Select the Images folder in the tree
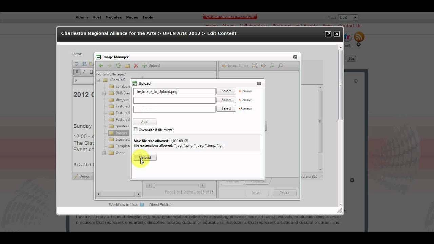The image size is (434, 244). click(x=118, y=133)
